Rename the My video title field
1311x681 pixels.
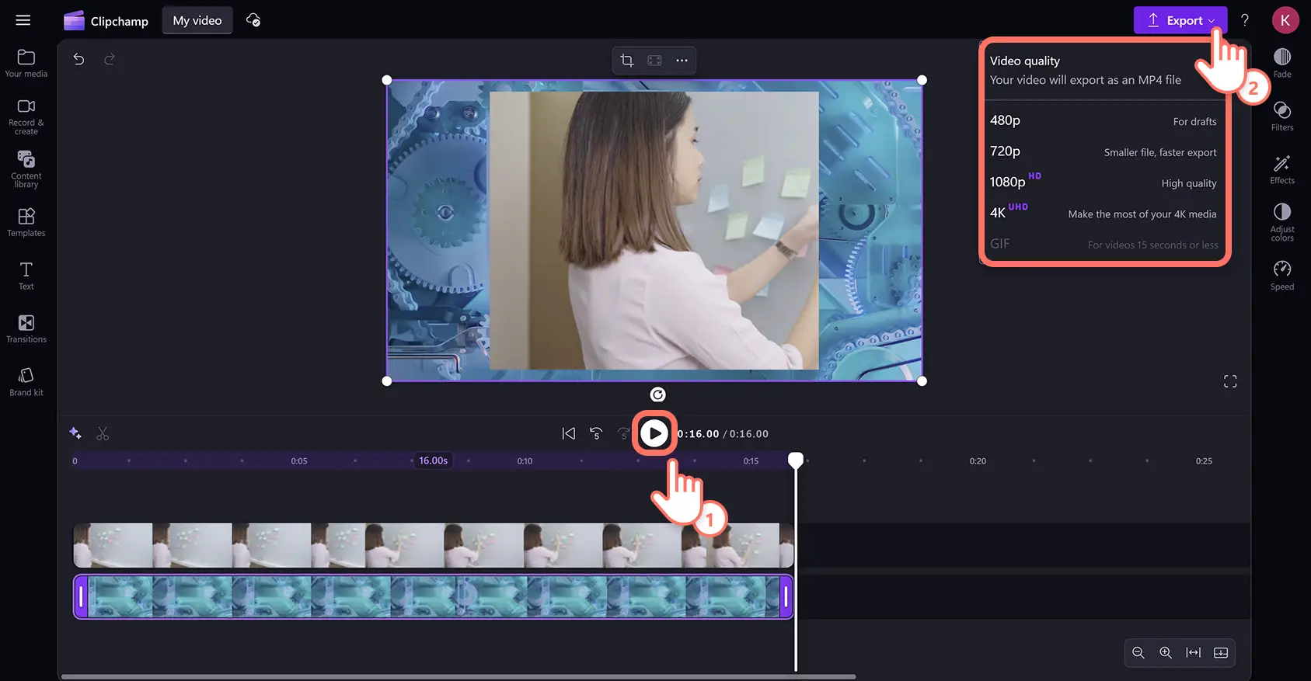(x=197, y=21)
